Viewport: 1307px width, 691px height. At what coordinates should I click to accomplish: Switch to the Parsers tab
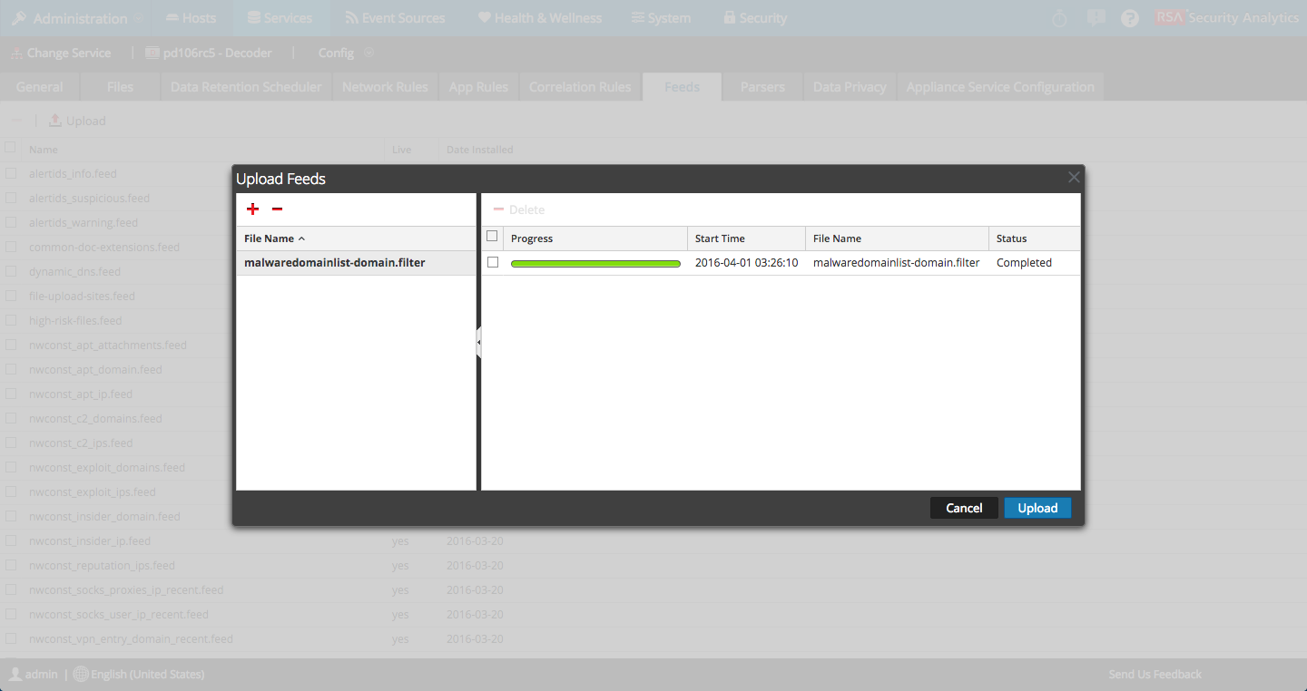tap(762, 87)
